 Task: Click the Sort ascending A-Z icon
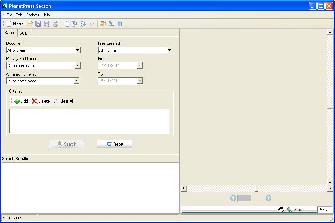[75, 24]
